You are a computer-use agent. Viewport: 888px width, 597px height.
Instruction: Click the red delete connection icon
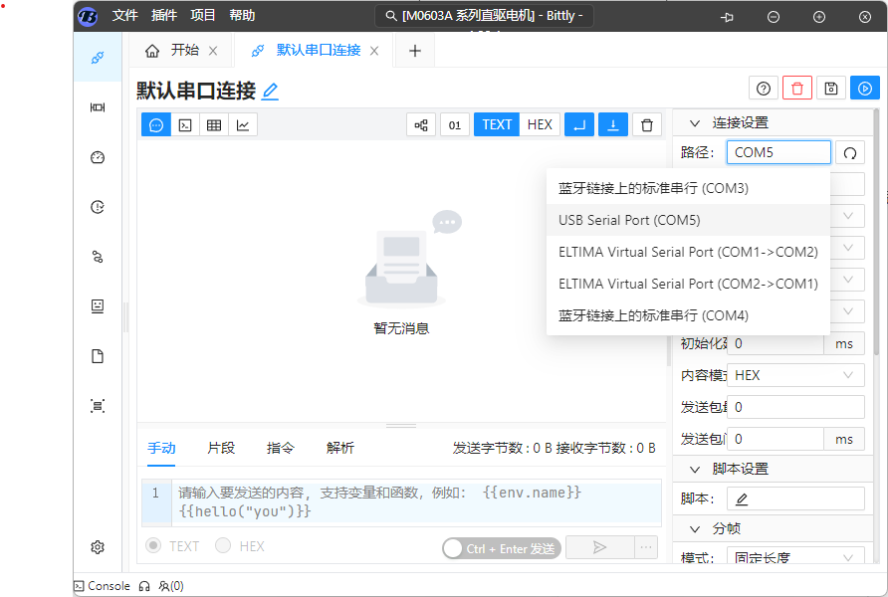(796, 89)
